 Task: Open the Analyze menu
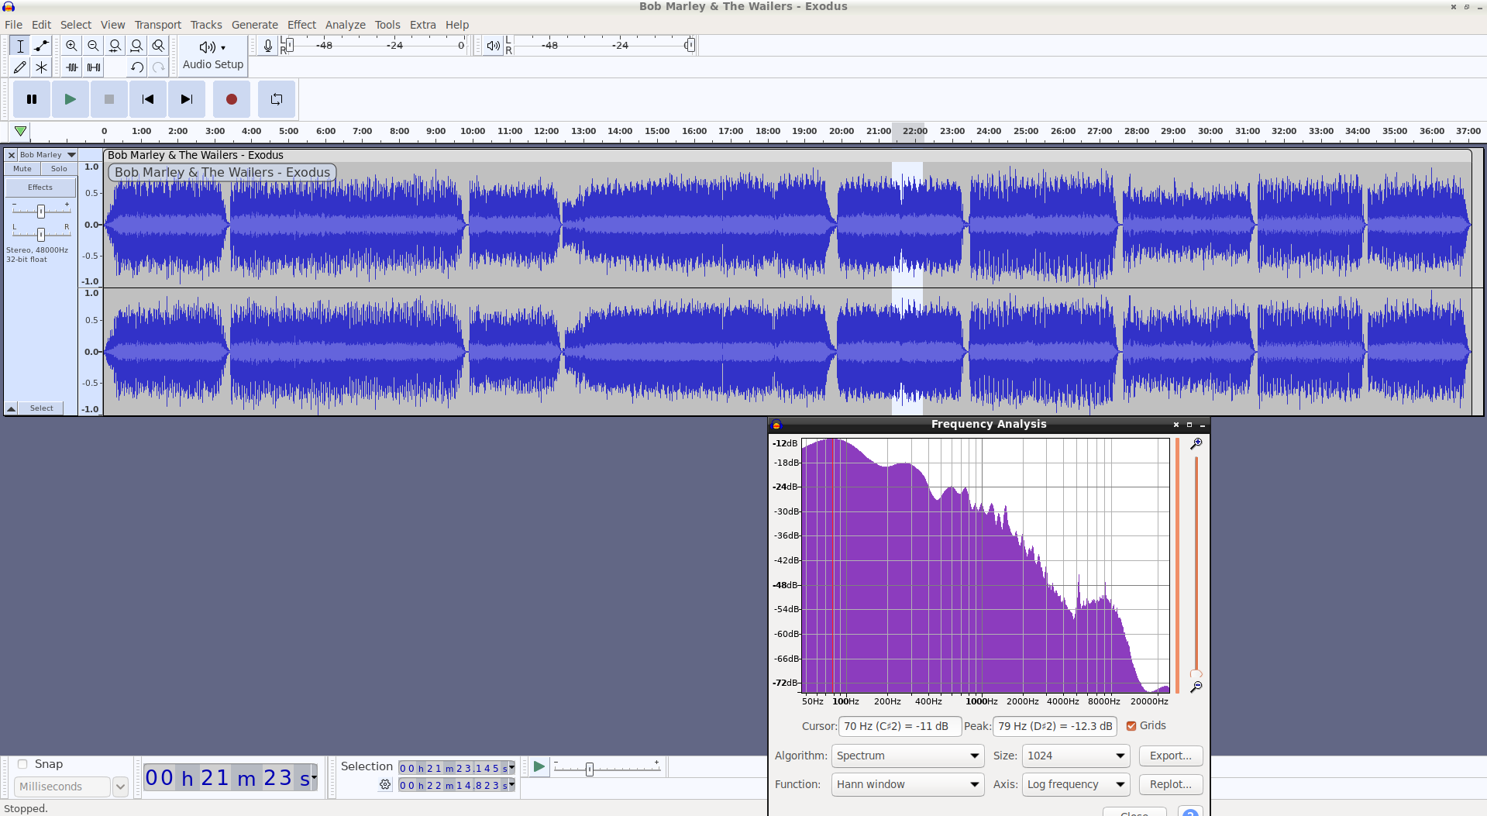[345, 25]
